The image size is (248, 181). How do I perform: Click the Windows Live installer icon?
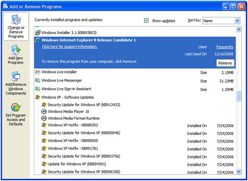click(x=38, y=72)
